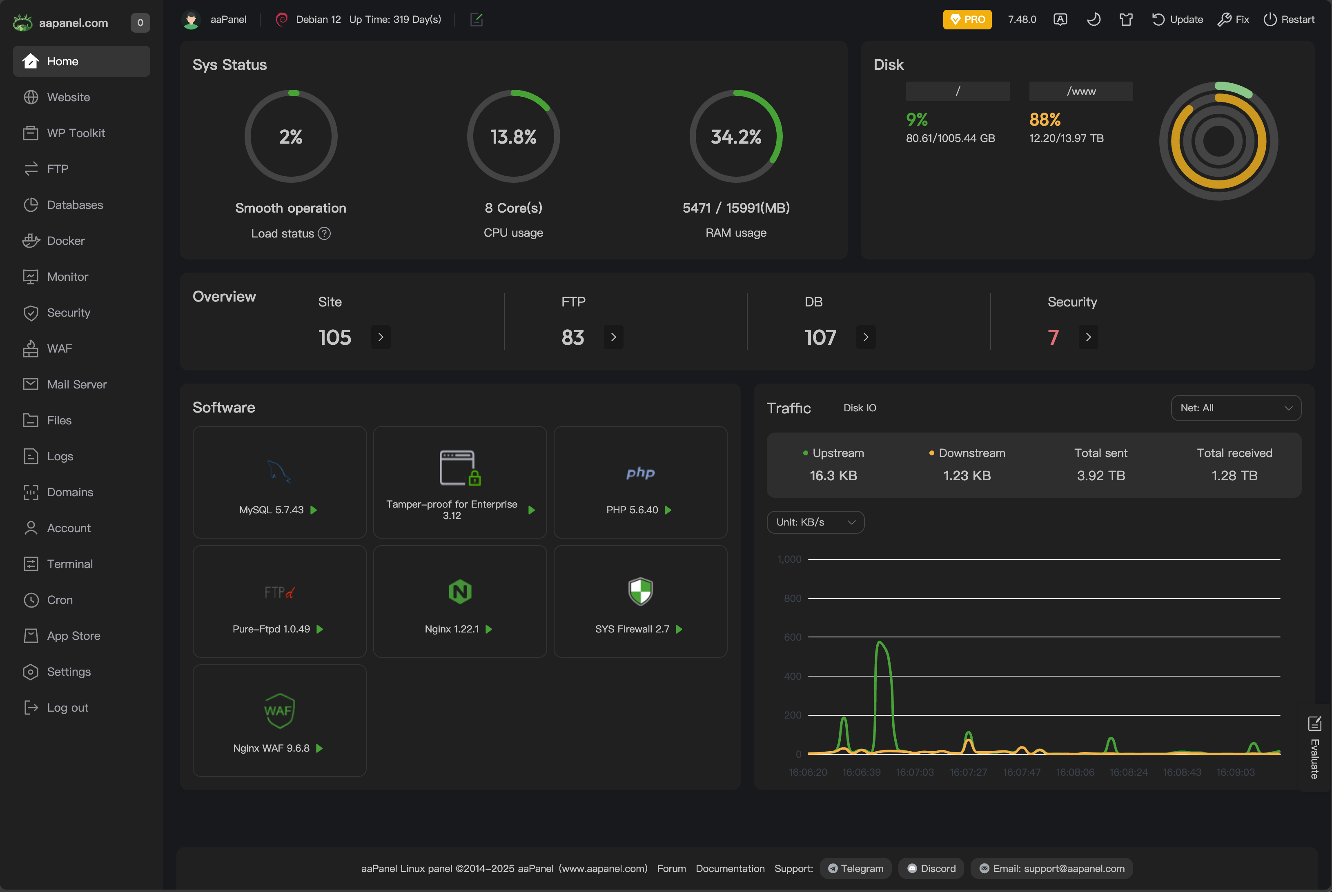Toggle dark mode moon icon

pos(1093,19)
